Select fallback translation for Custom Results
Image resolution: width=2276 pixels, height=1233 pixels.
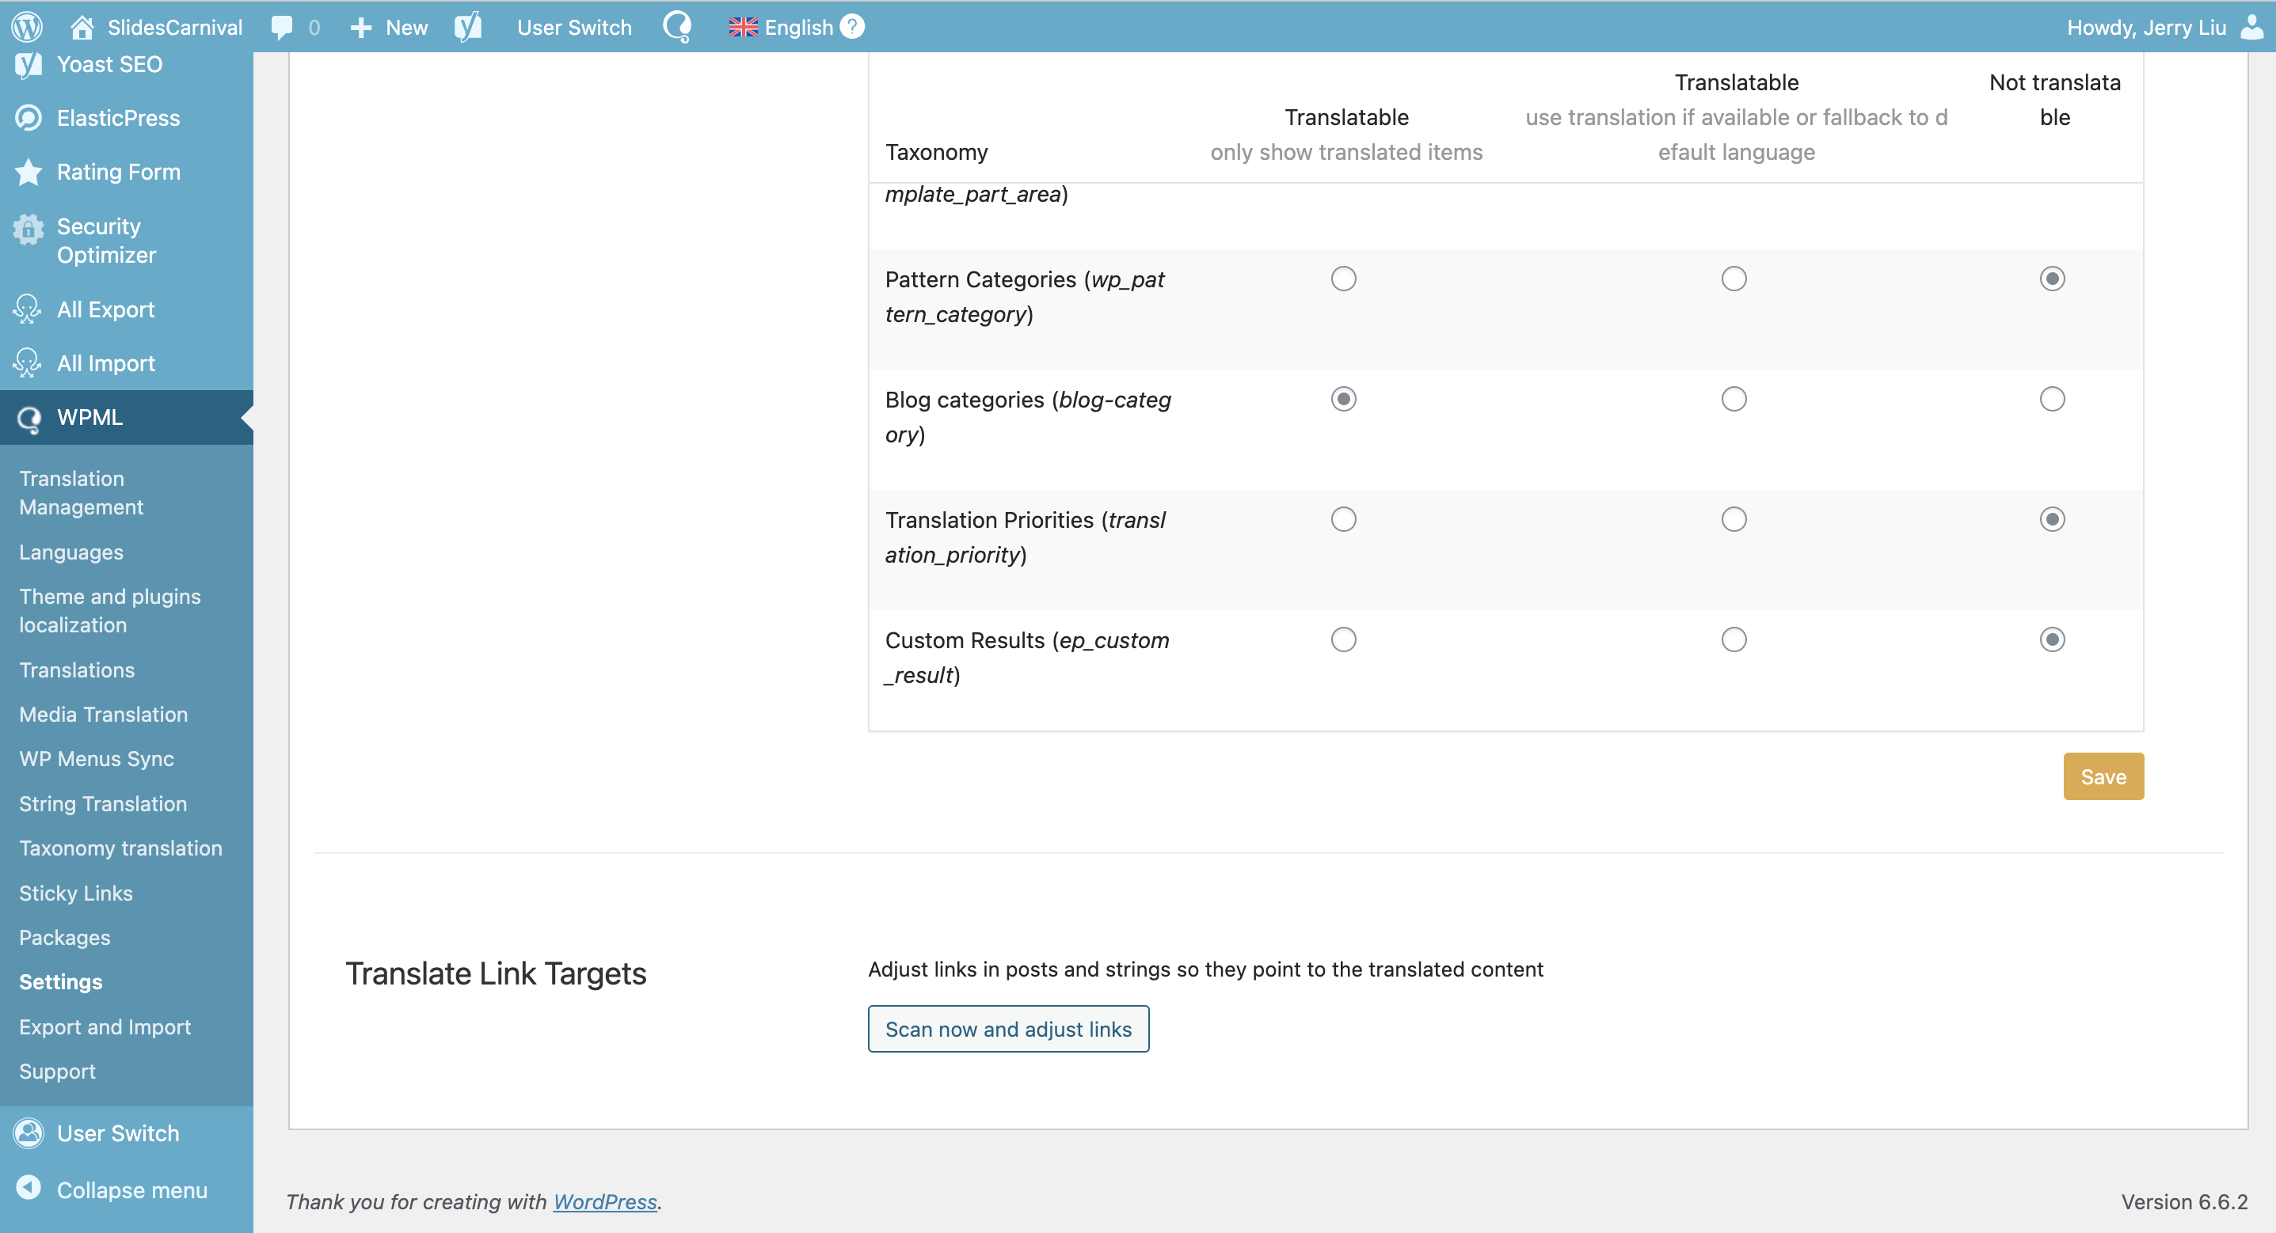pos(1734,639)
